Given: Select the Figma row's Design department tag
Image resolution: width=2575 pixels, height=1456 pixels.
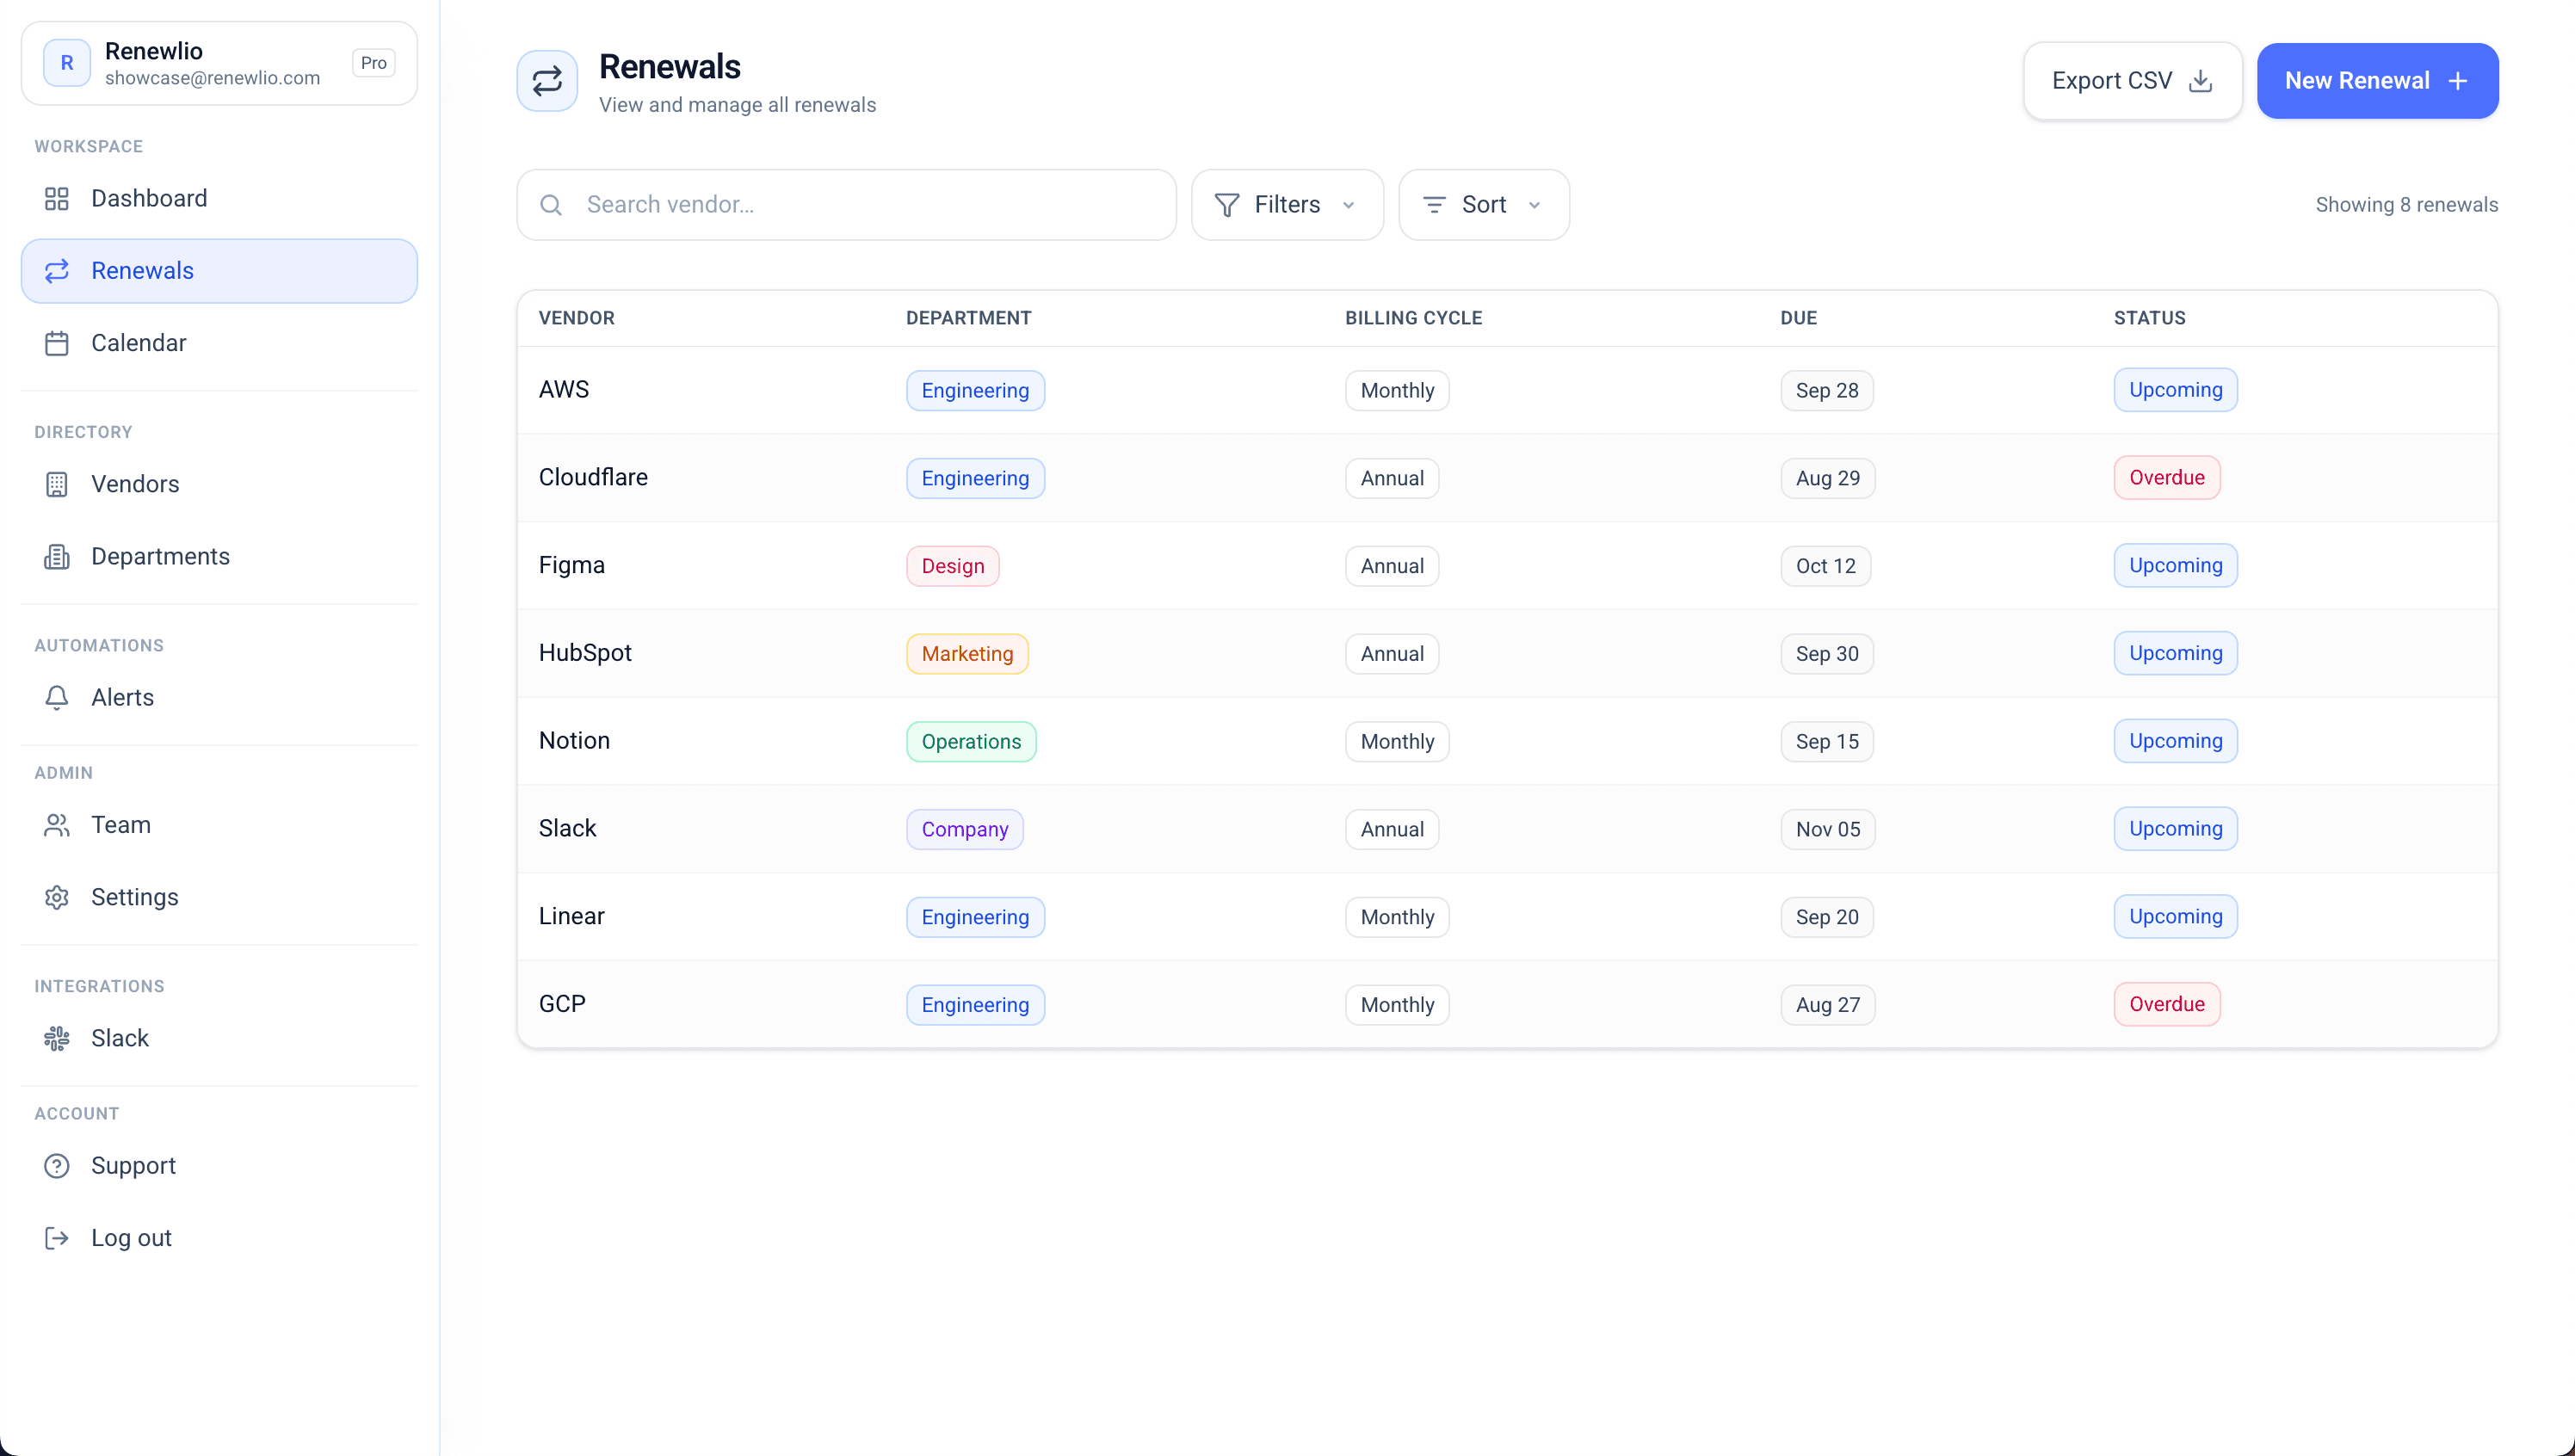Looking at the screenshot, I should 952,566.
